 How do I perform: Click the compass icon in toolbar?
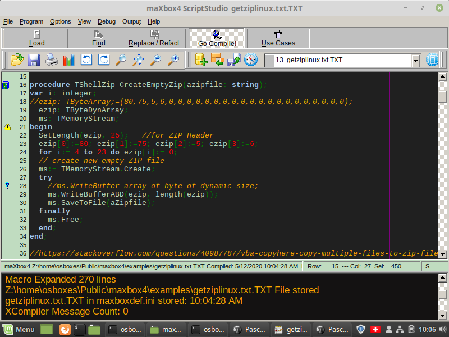[251, 60]
